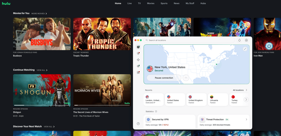This screenshot has height=136, width=281.
Task: Open the four-squares apps icon in VPN sidebar
Action: [x=138, y=73]
